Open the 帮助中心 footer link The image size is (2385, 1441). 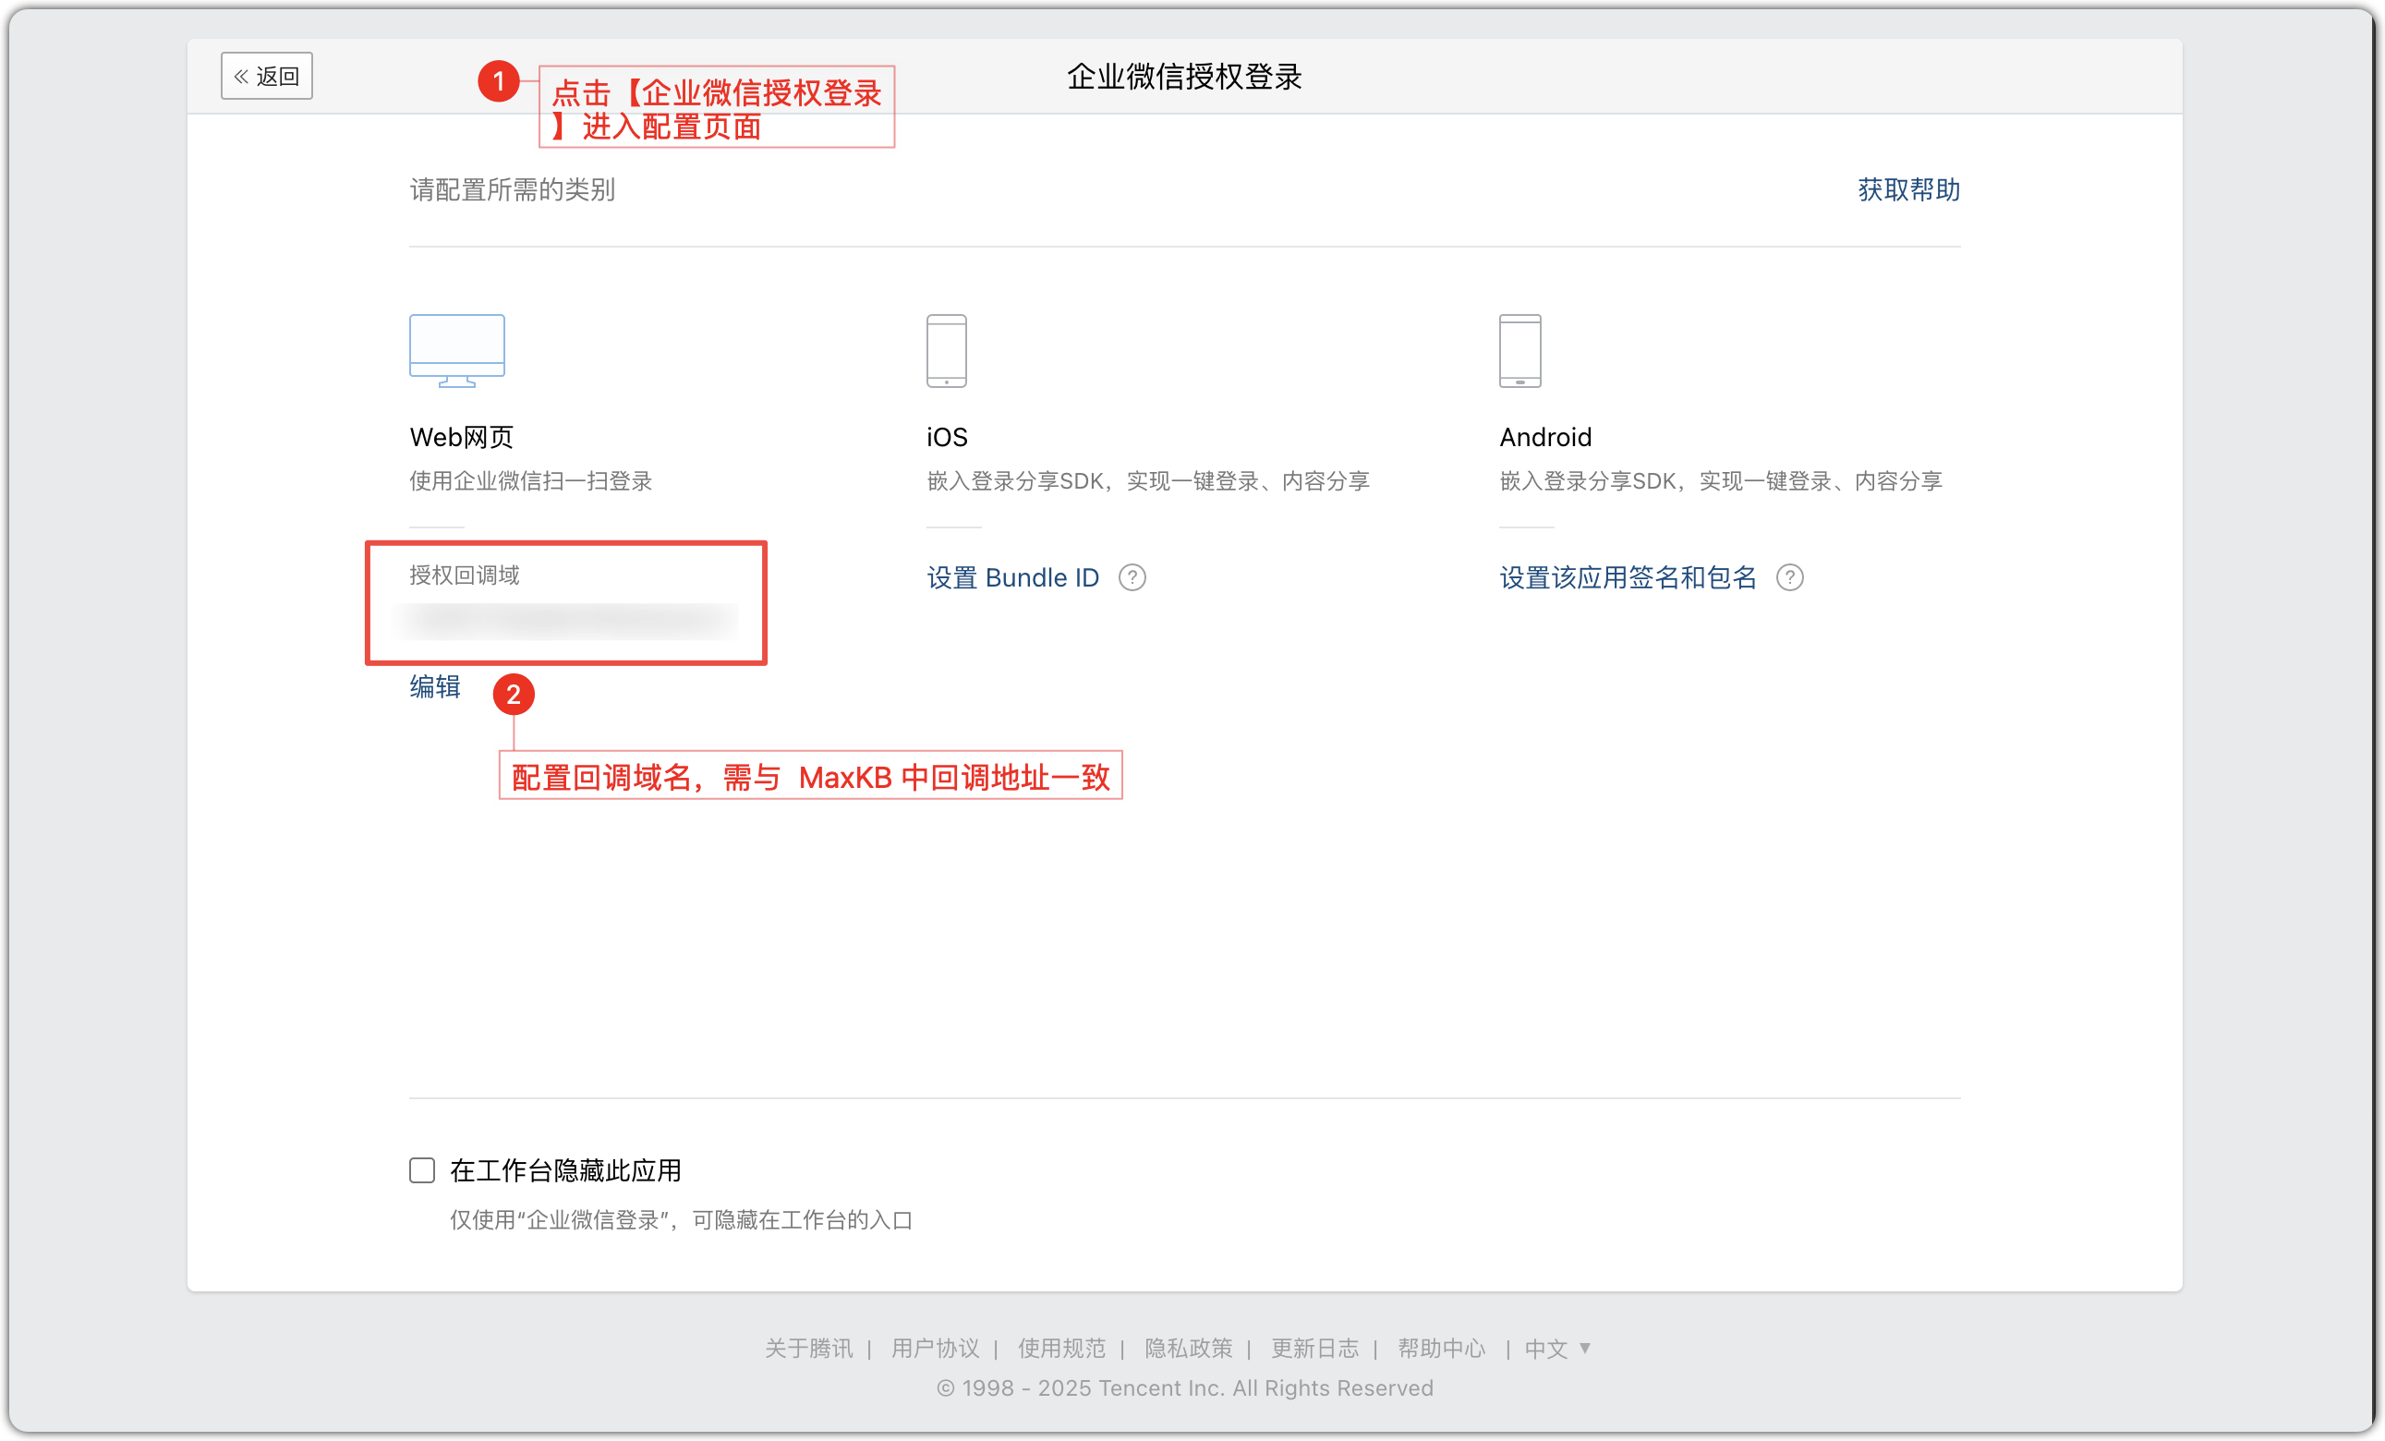pyautogui.click(x=1441, y=1348)
